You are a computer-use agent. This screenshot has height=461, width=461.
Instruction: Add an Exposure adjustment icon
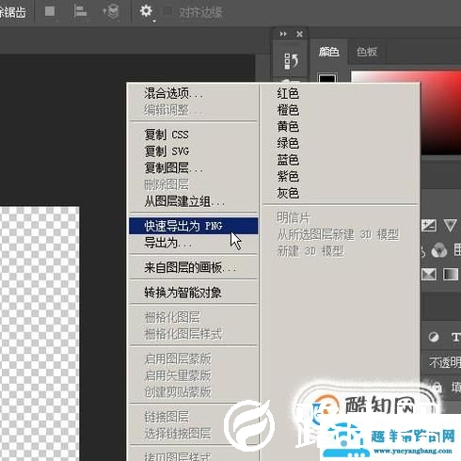pos(429,226)
